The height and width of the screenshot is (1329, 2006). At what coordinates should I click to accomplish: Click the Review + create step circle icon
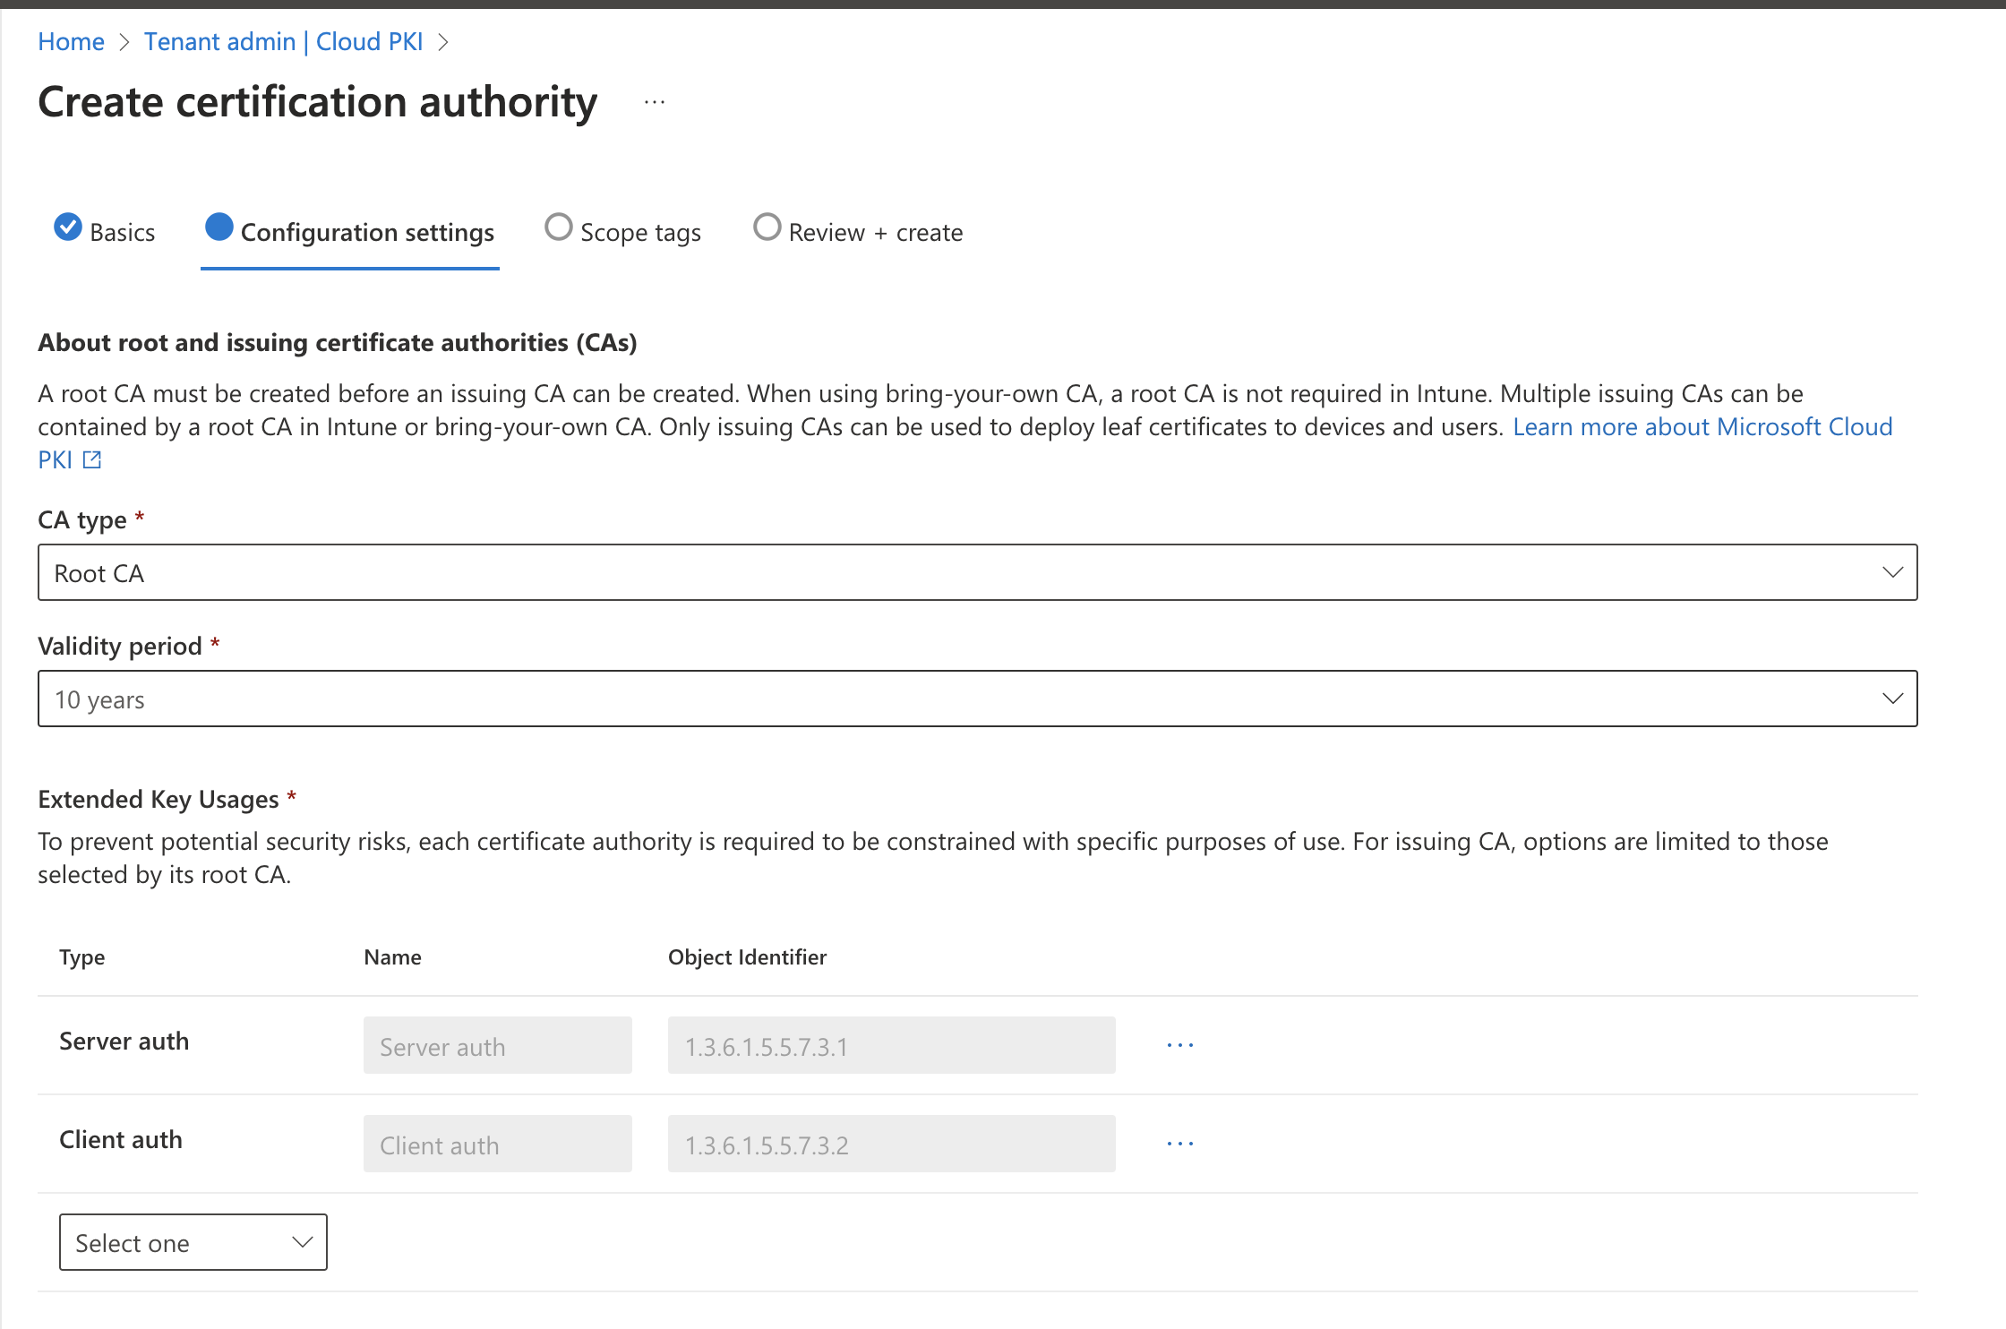(767, 227)
